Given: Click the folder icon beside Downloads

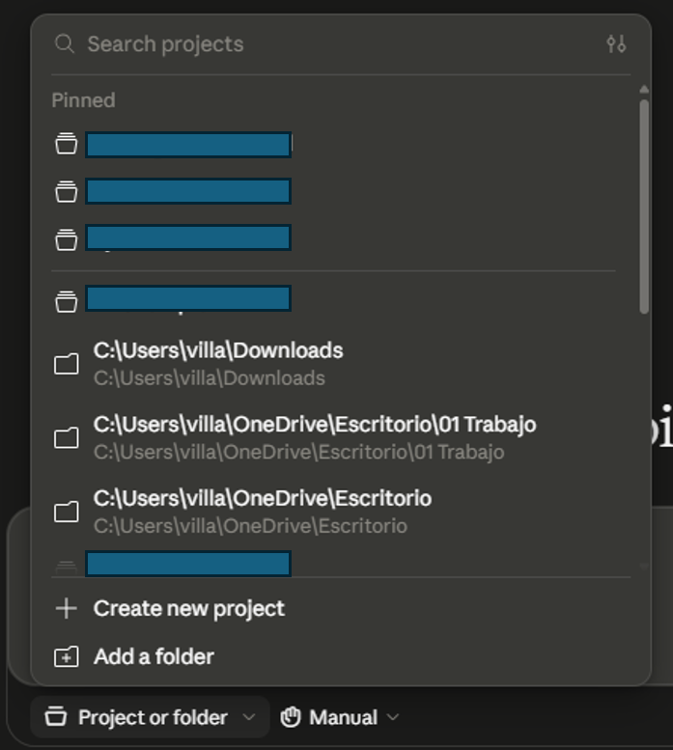Looking at the screenshot, I should point(66,364).
